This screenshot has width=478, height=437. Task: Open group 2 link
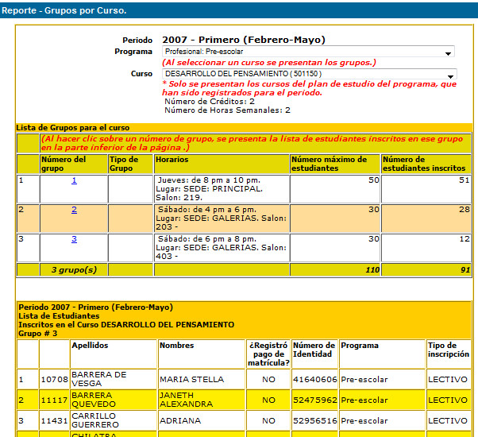pos(74,210)
